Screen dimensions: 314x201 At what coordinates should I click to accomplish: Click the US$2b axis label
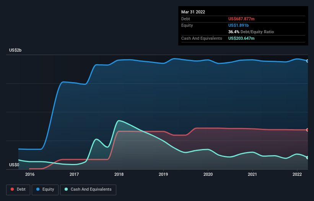point(15,50)
